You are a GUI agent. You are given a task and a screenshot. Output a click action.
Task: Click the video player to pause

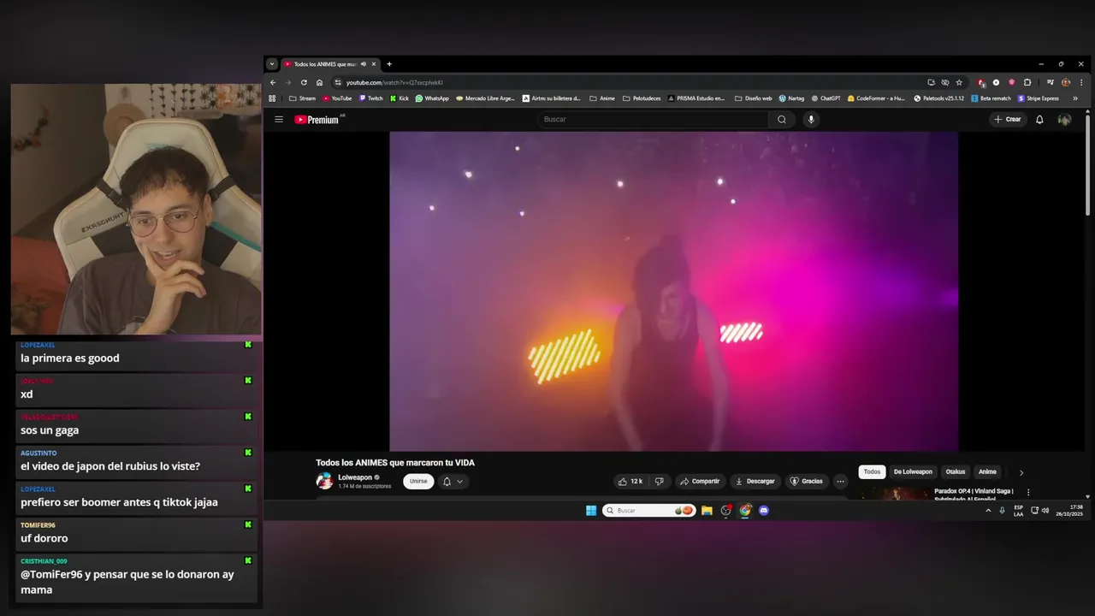tap(674, 291)
